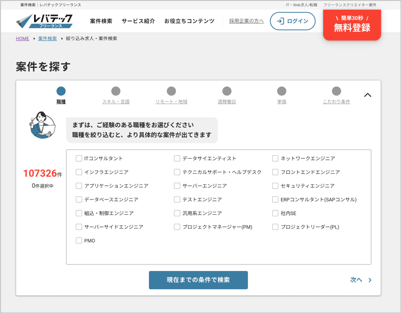The height and width of the screenshot is (313, 401).
Task: Click the red 無料登録 button
Action: [352, 25]
